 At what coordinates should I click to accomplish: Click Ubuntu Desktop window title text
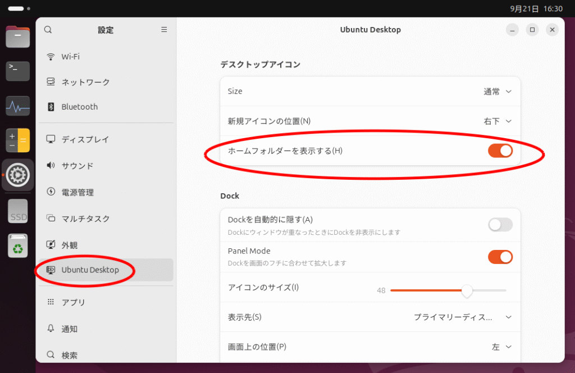pos(371,30)
